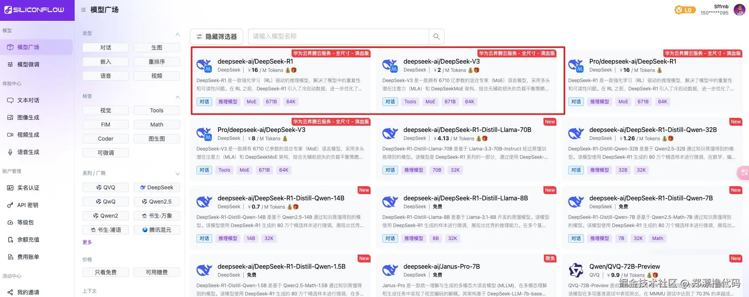Click 更多 to show more vendors

[87, 242]
